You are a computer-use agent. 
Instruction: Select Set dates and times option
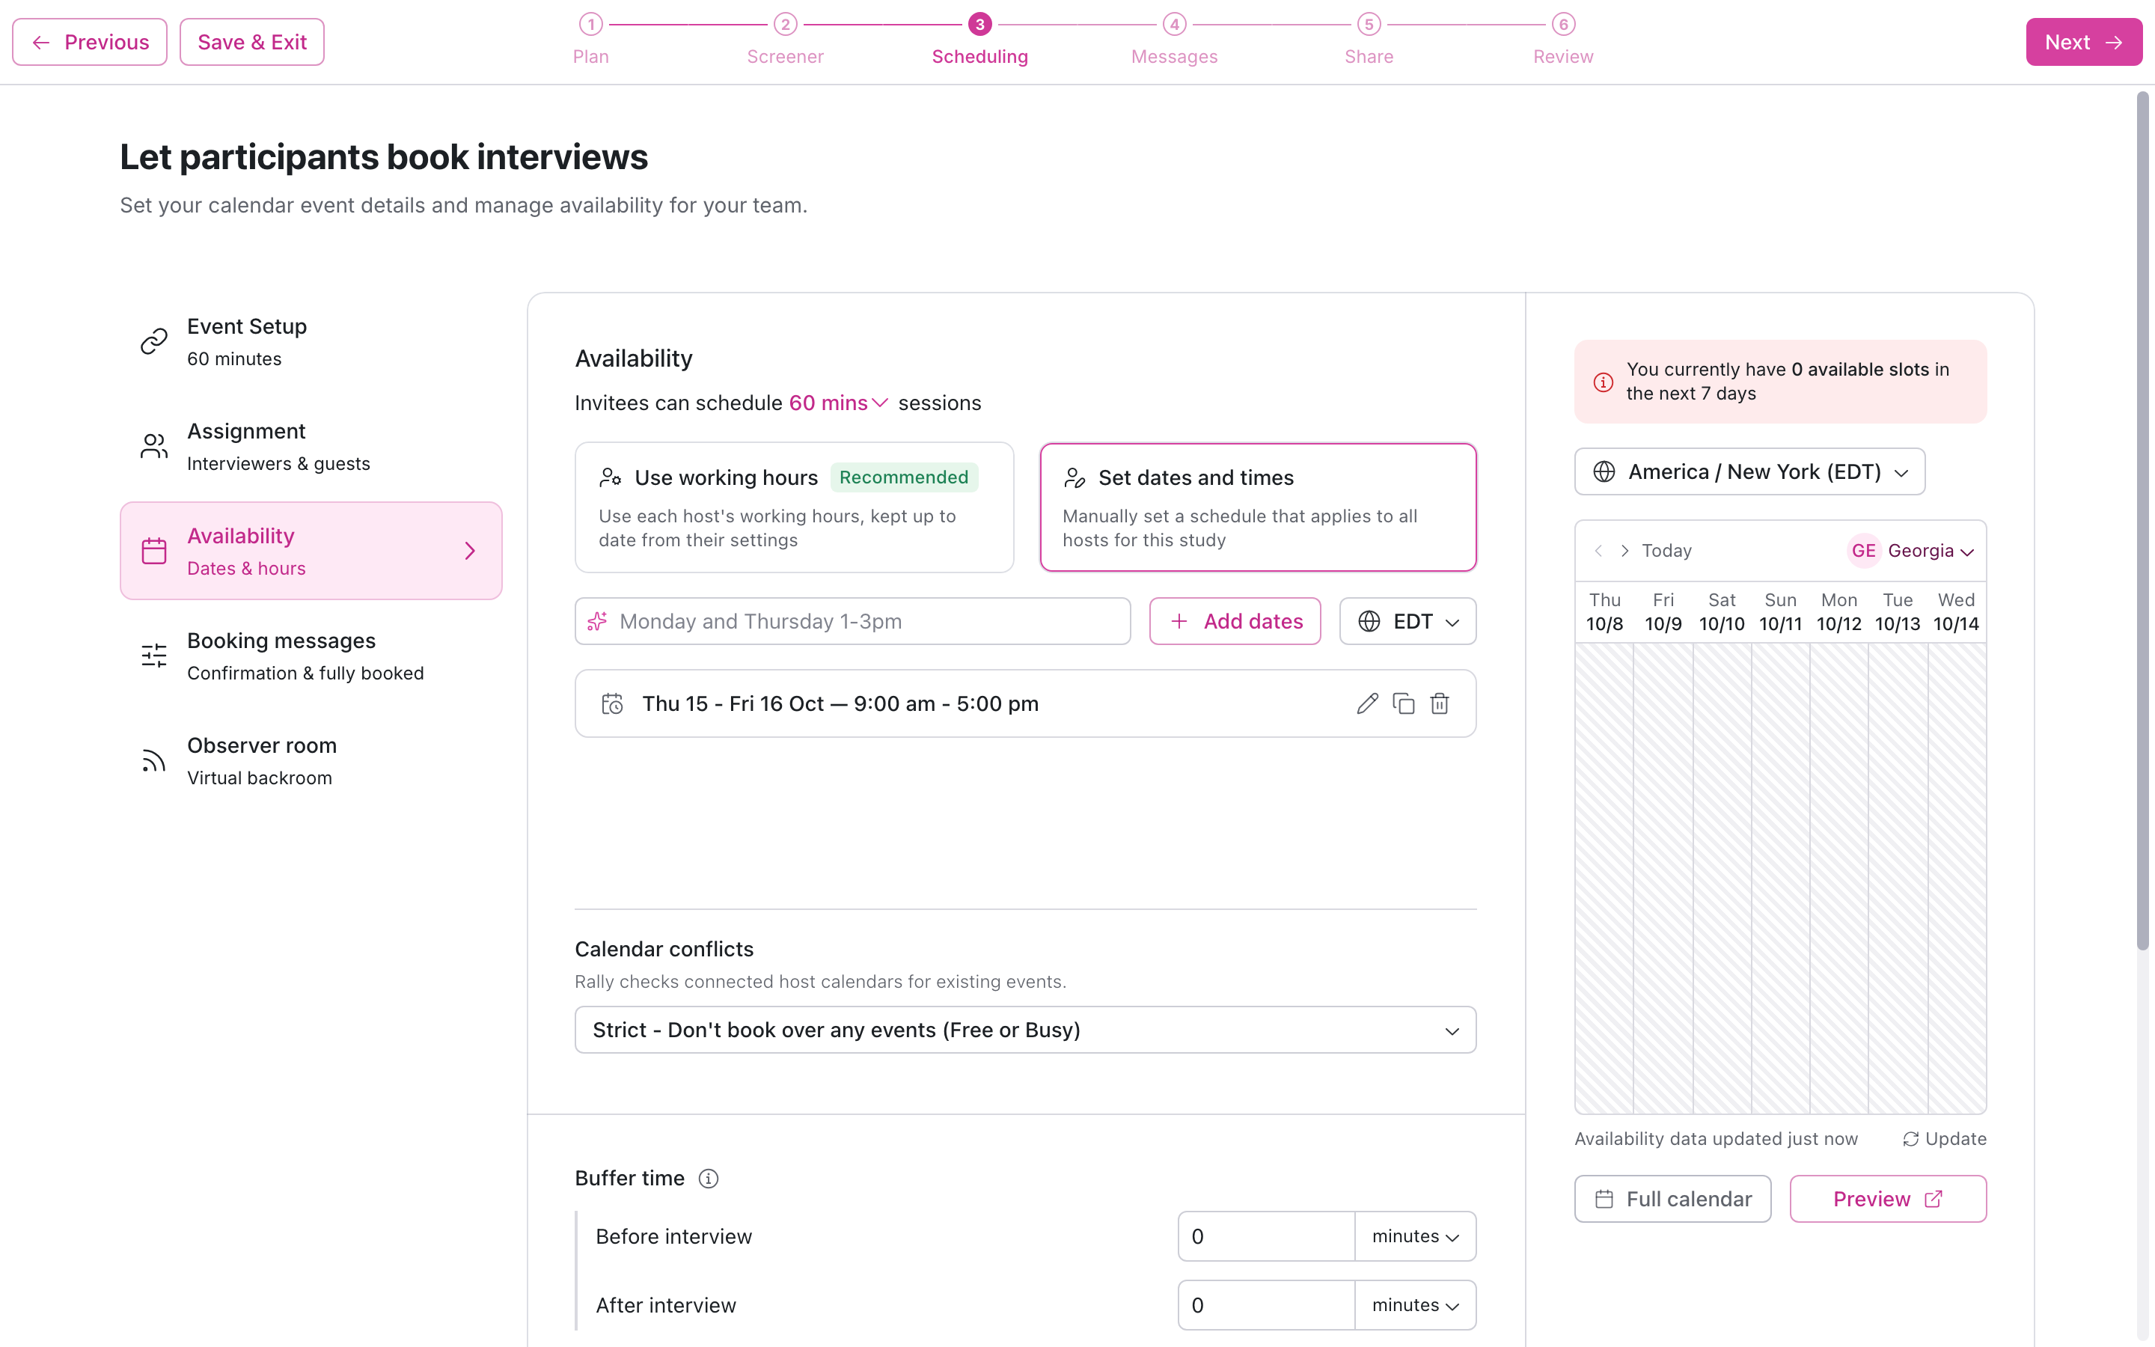click(1259, 507)
